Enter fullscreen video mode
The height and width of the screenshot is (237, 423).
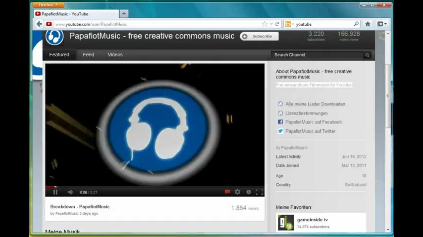(x=259, y=192)
